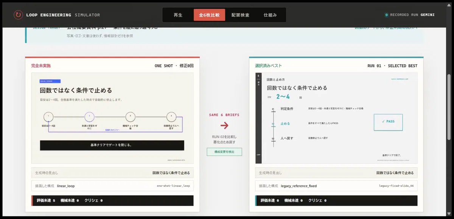Select the 全6枚比較 tab
Image resolution: width=454 pixels, height=219 pixels.
209,15
